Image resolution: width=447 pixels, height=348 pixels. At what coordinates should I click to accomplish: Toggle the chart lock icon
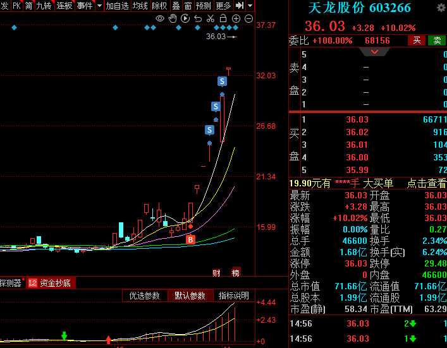click(x=223, y=18)
